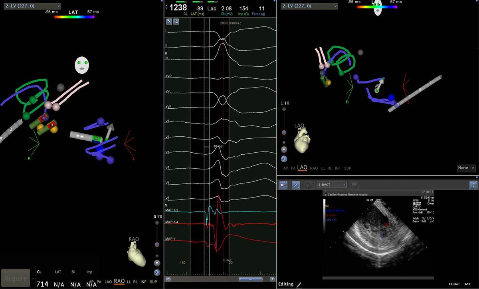Toggle SUP orientation on the left map panel
Screen dimensions: 479x289
point(153,282)
